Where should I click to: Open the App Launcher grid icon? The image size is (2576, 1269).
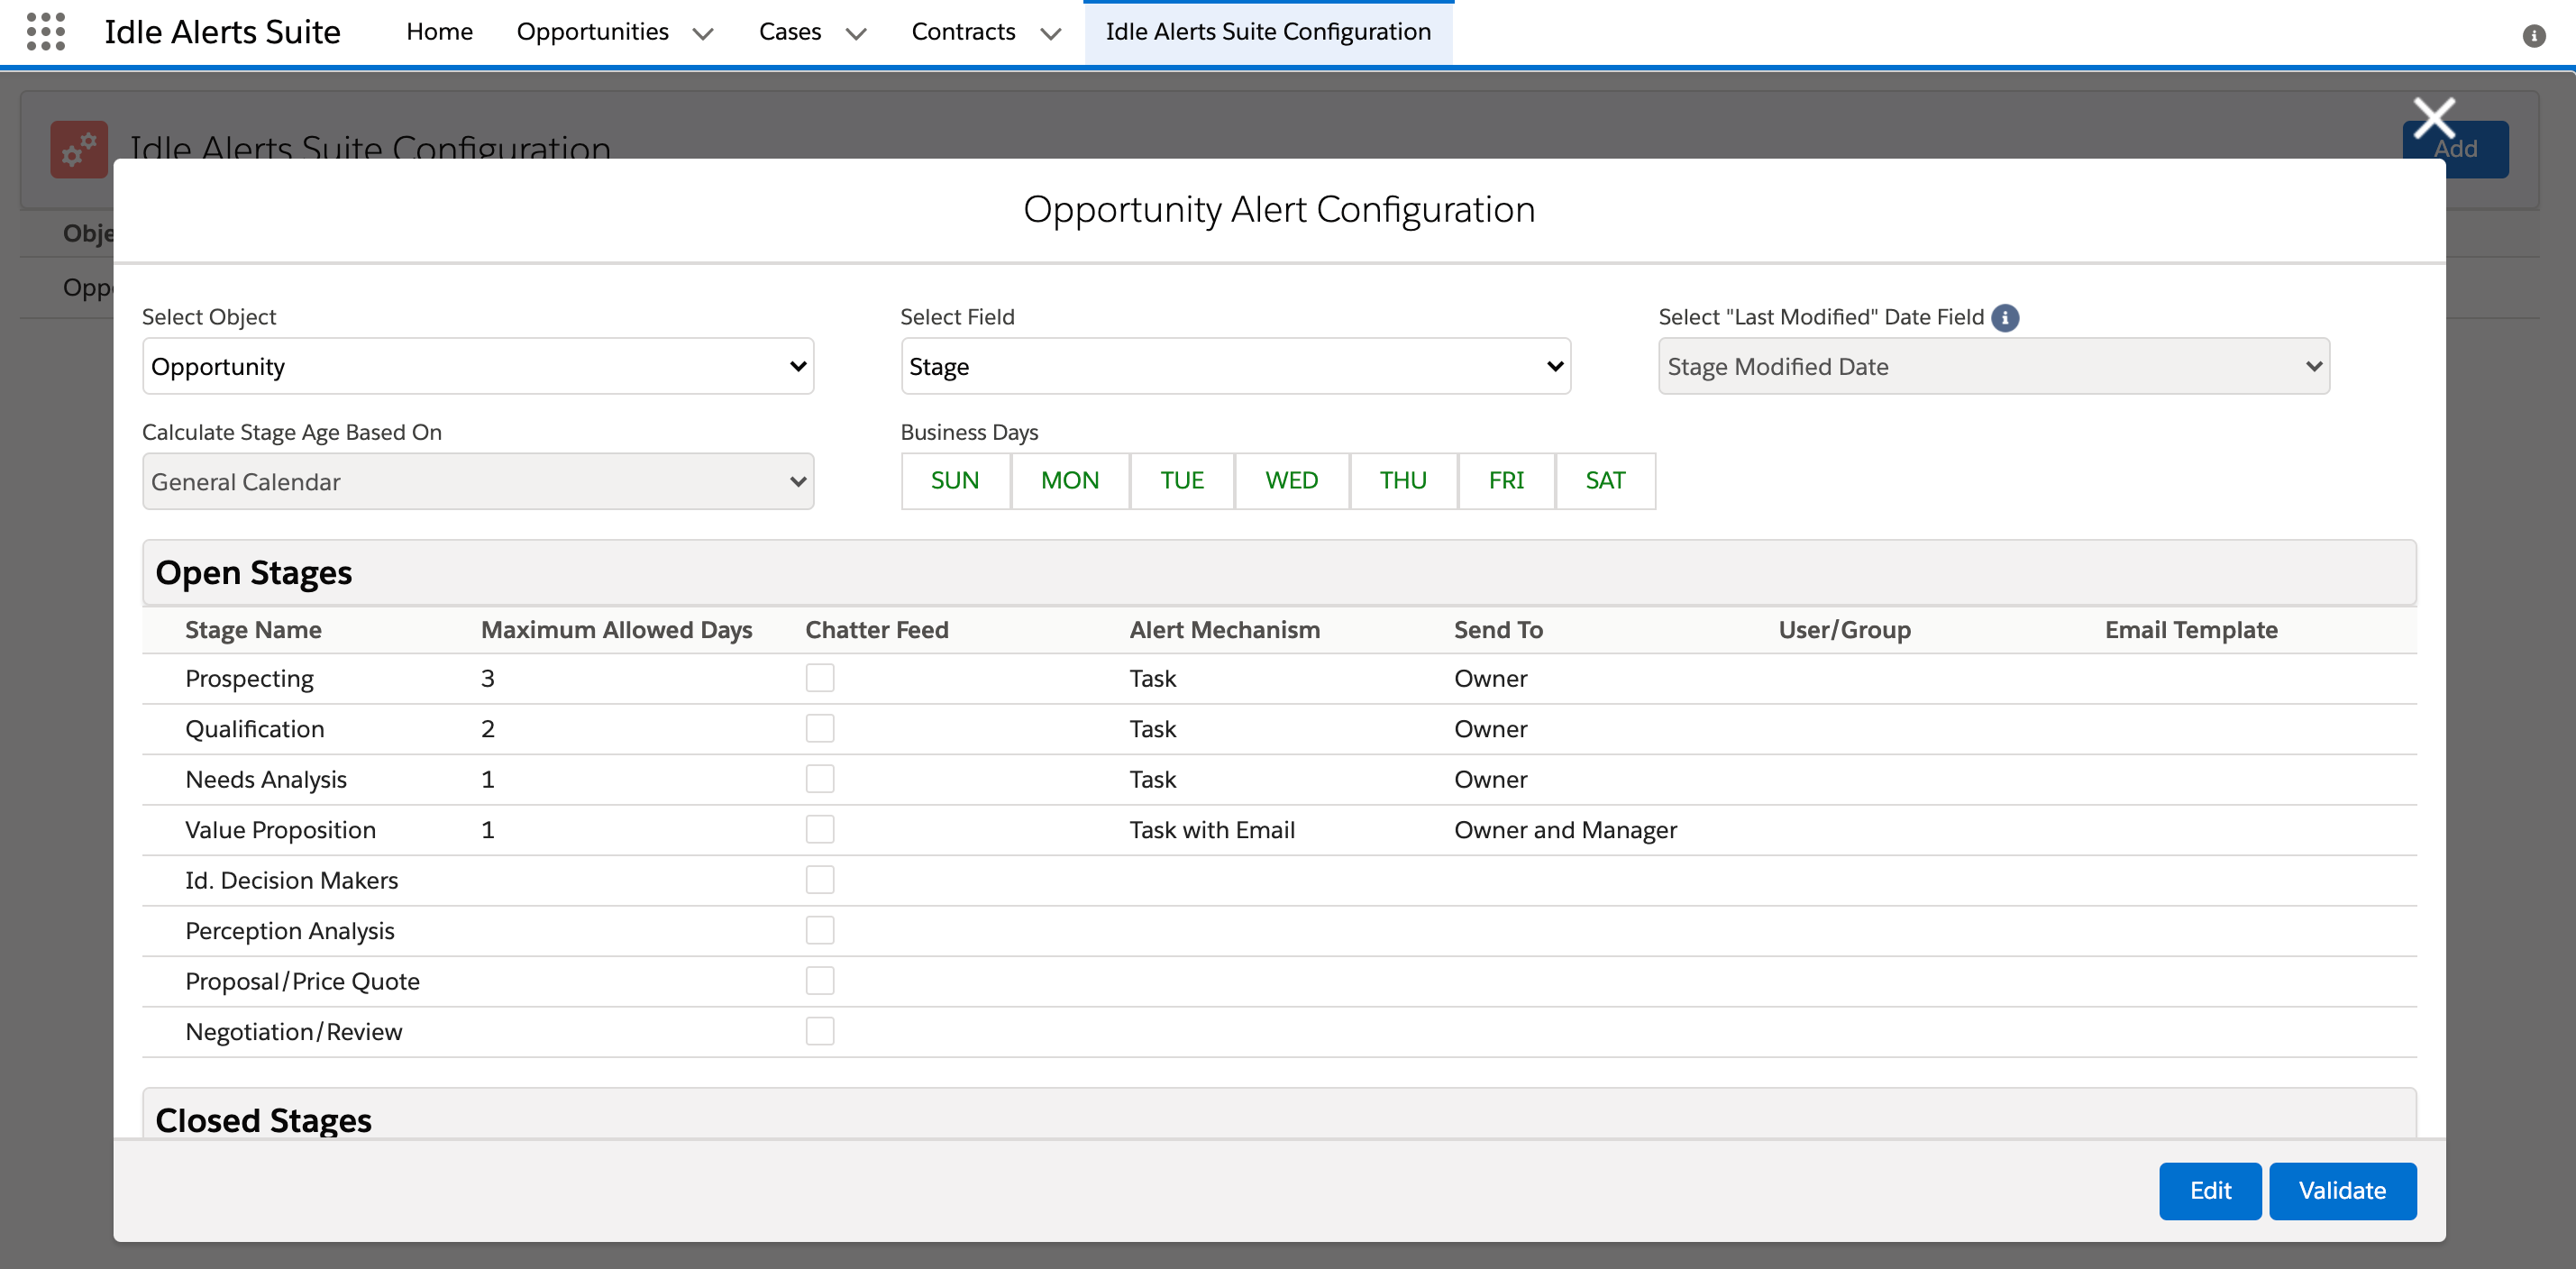tap(46, 31)
